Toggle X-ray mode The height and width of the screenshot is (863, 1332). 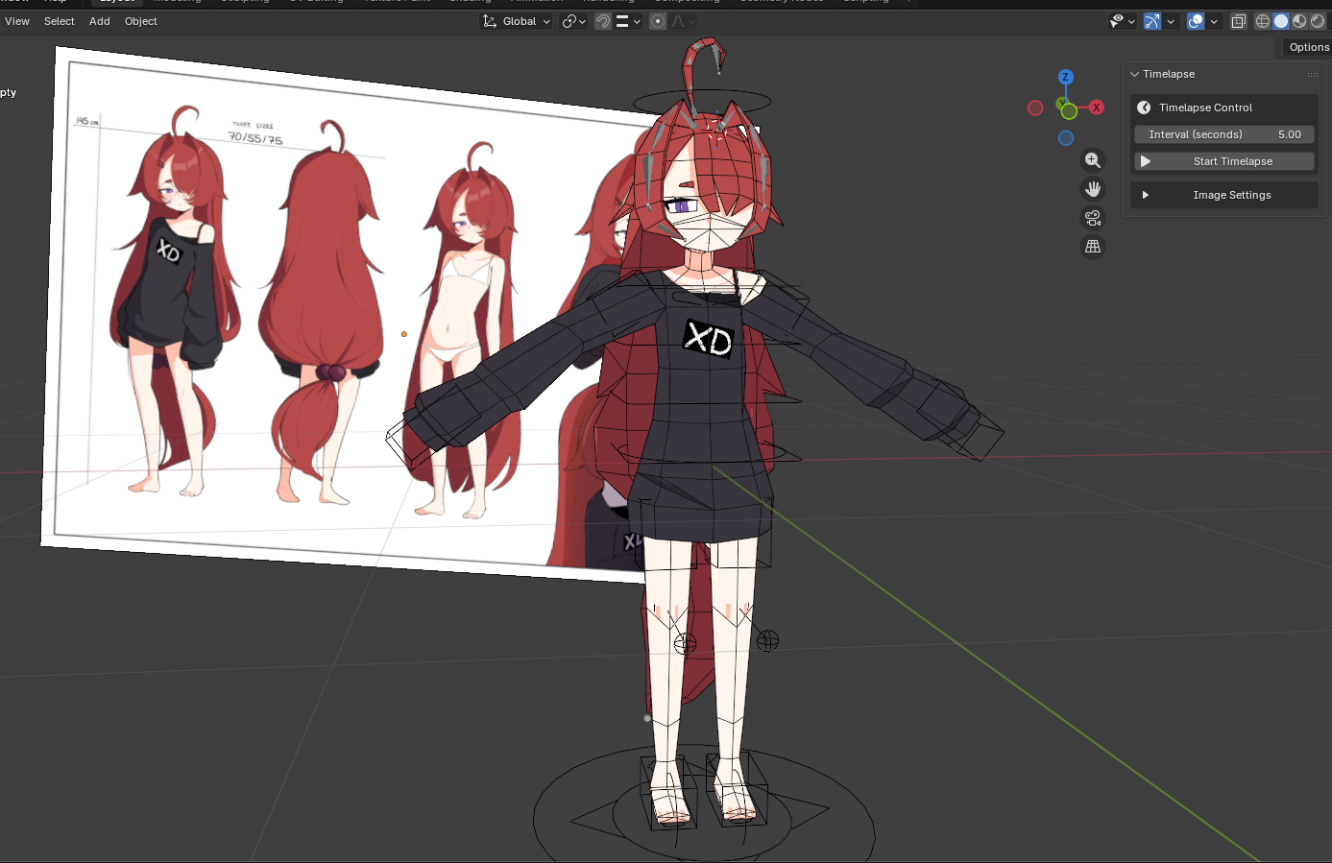click(x=1239, y=21)
